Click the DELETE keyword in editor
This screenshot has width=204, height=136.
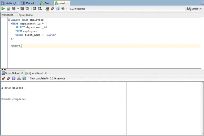pos(15,20)
